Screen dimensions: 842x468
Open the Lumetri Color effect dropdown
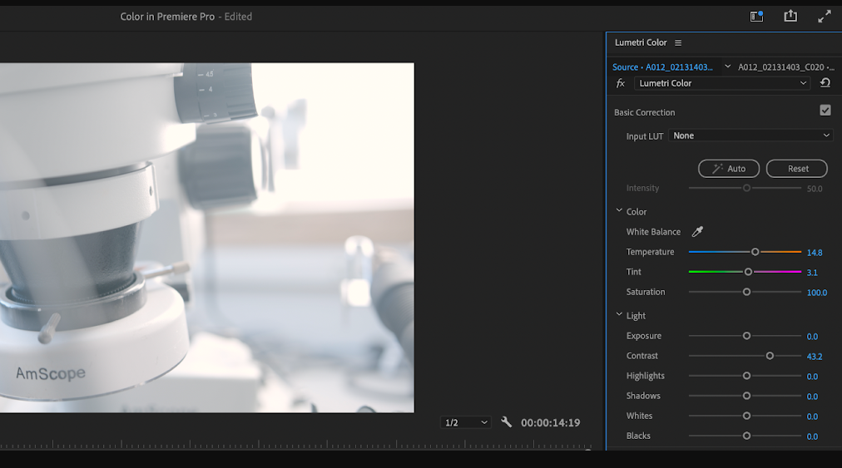(x=722, y=83)
